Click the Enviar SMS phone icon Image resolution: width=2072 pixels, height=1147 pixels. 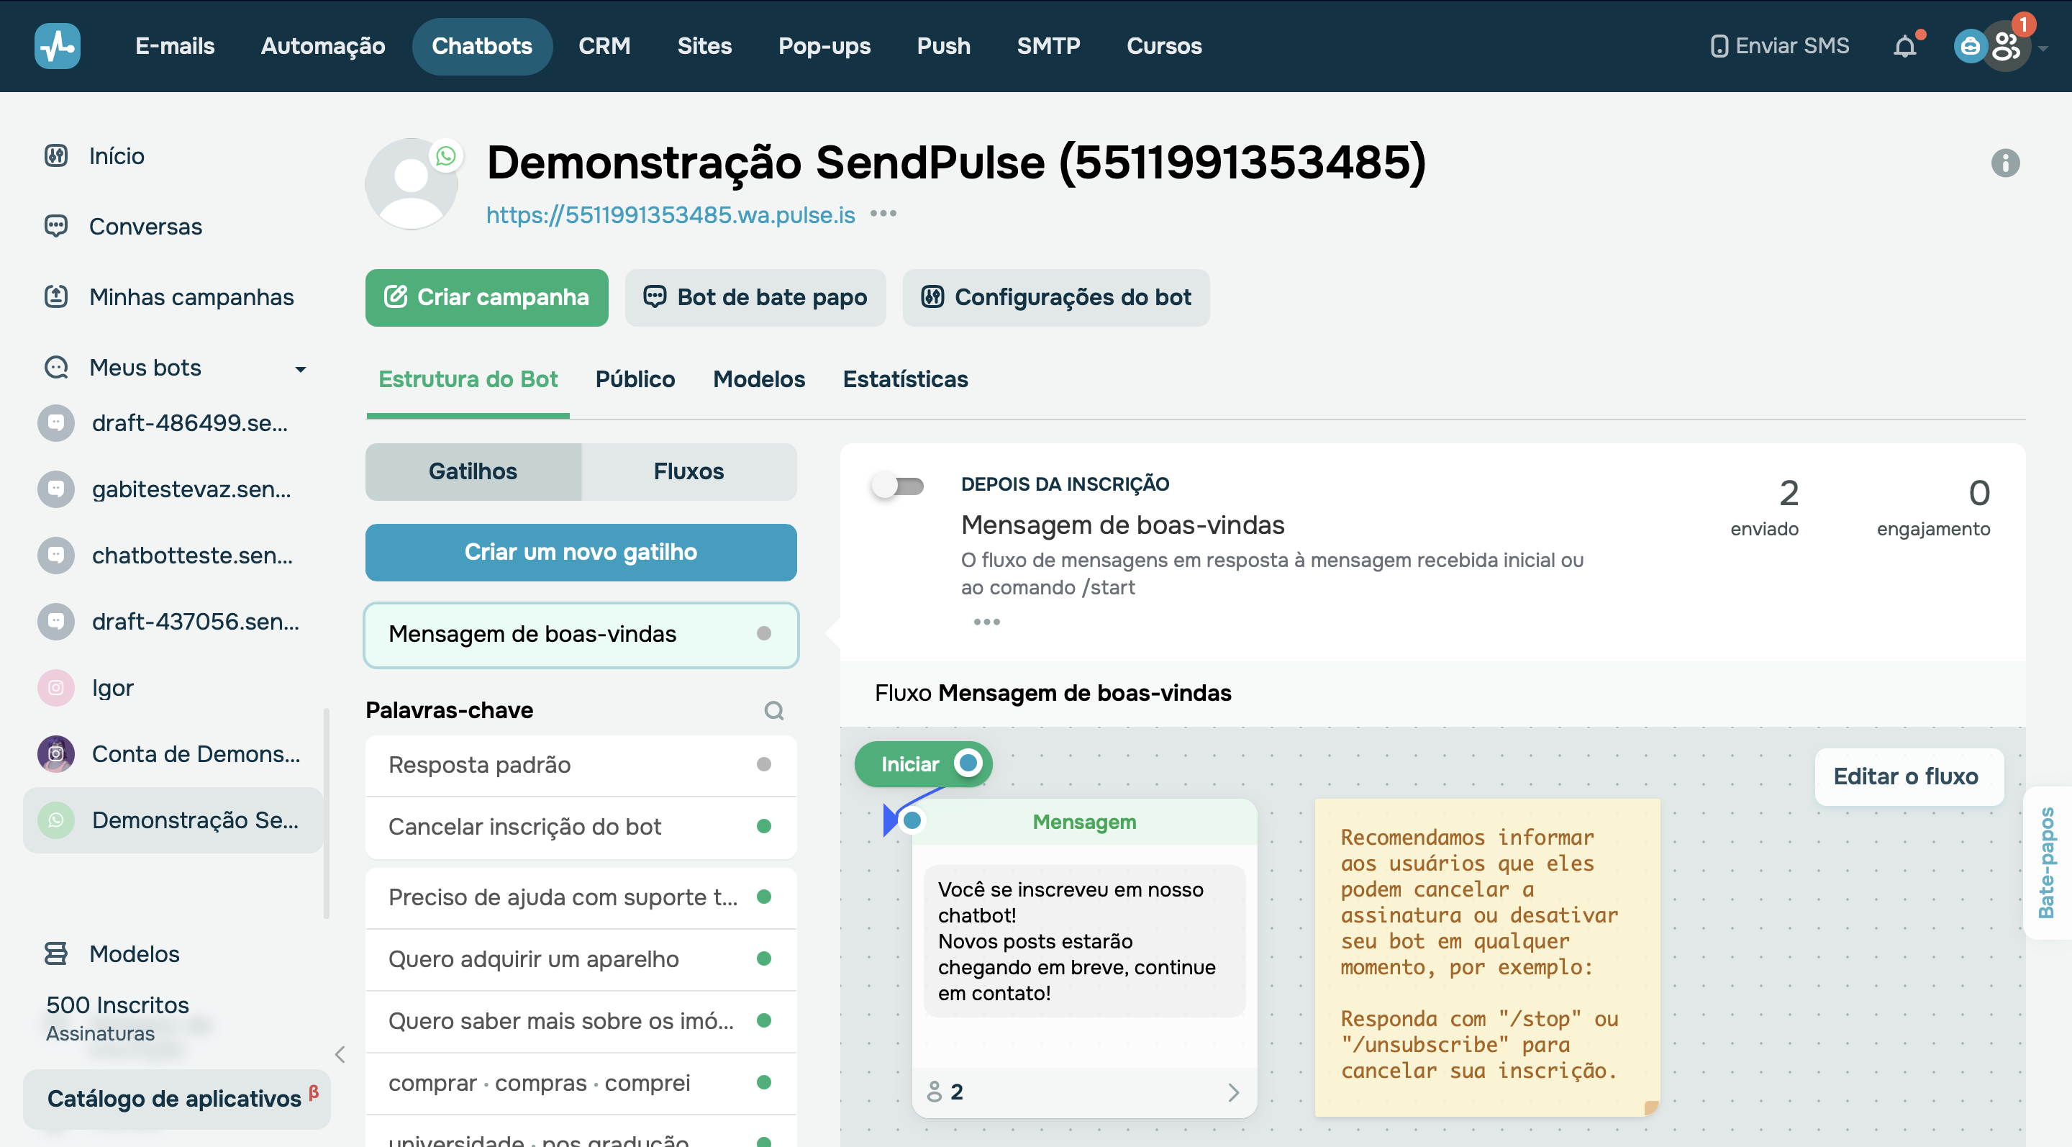pos(1718,47)
